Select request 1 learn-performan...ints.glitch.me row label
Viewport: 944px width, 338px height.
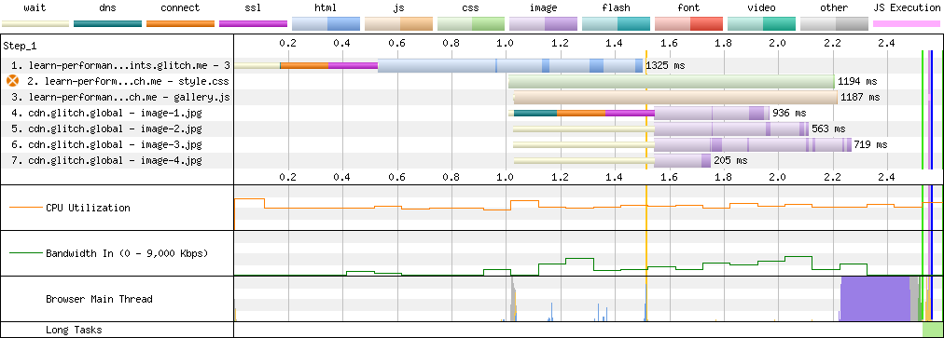pos(121,65)
